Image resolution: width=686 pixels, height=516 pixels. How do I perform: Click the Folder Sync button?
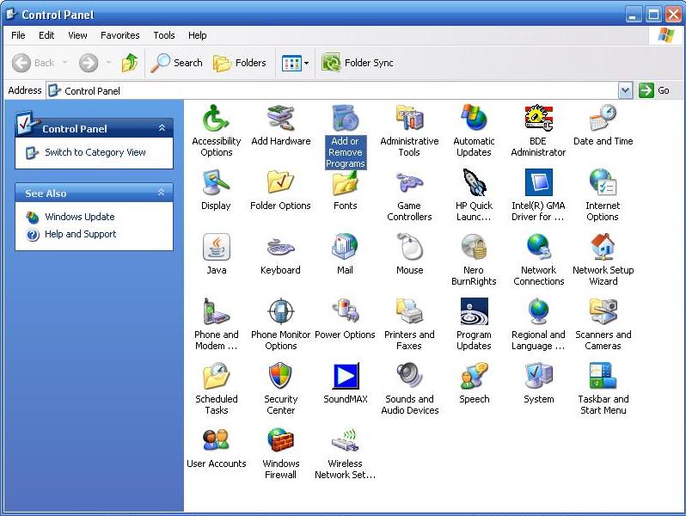pyautogui.click(x=358, y=63)
